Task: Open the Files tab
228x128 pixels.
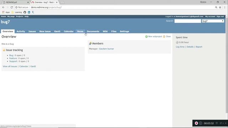Action: [114, 31]
